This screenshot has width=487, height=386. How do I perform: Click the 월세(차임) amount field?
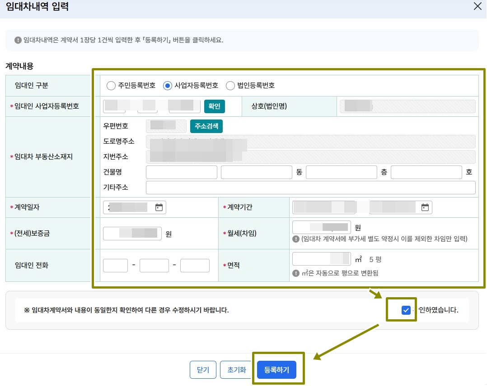(x=322, y=227)
